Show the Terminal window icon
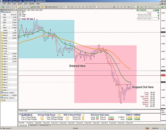Image resolution: width=166 pixels, height=130 pixels. (23, 7)
